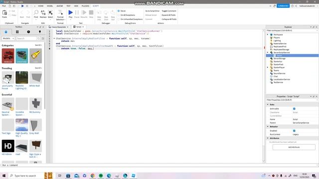Click Go to Script Error
319x179 pixels.
[x=152, y=11]
